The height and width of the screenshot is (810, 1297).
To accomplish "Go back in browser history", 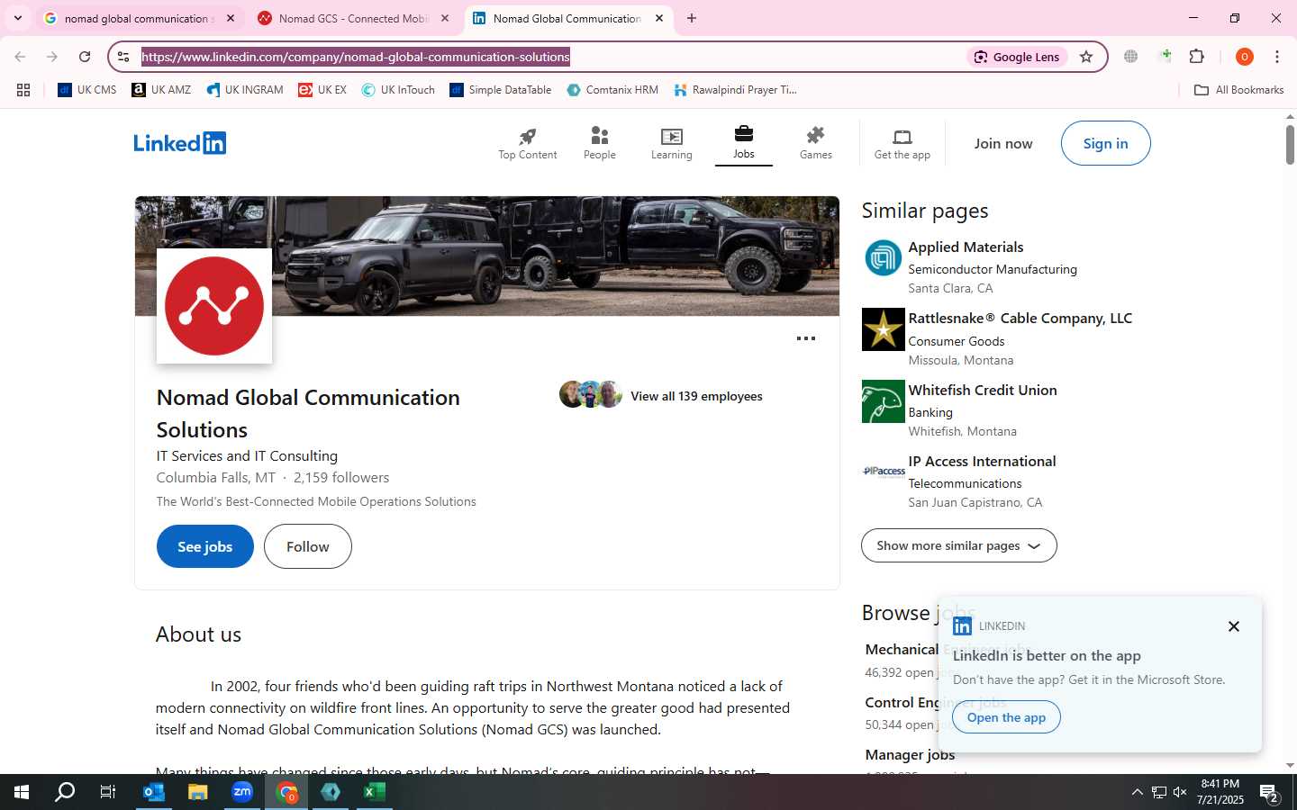I will coord(20,57).
